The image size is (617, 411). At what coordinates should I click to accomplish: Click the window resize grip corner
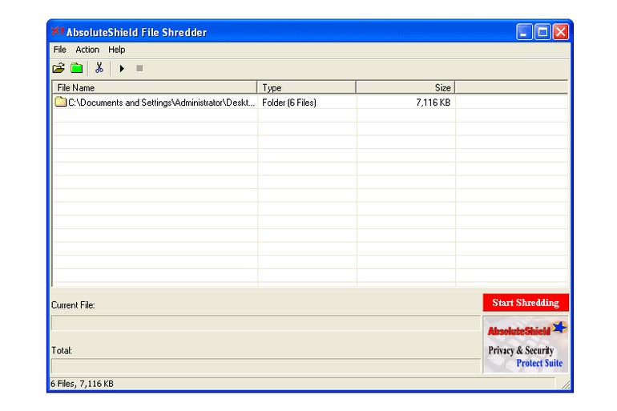[x=566, y=385]
